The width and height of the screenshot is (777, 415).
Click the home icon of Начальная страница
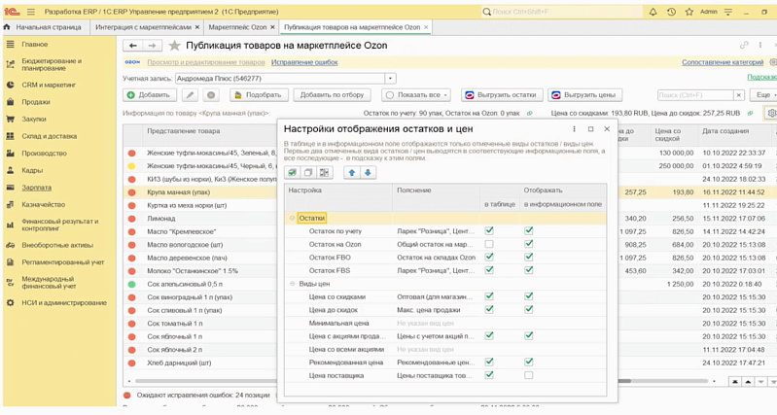7,27
